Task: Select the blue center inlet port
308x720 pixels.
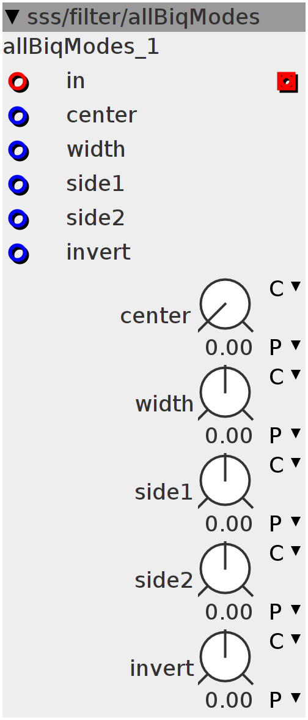Action: pyautogui.click(x=18, y=116)
